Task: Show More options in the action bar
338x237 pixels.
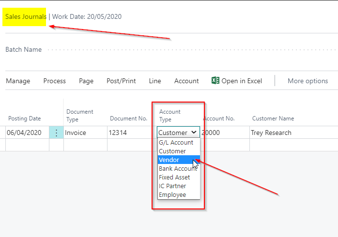Action: (x=307, y=81)
